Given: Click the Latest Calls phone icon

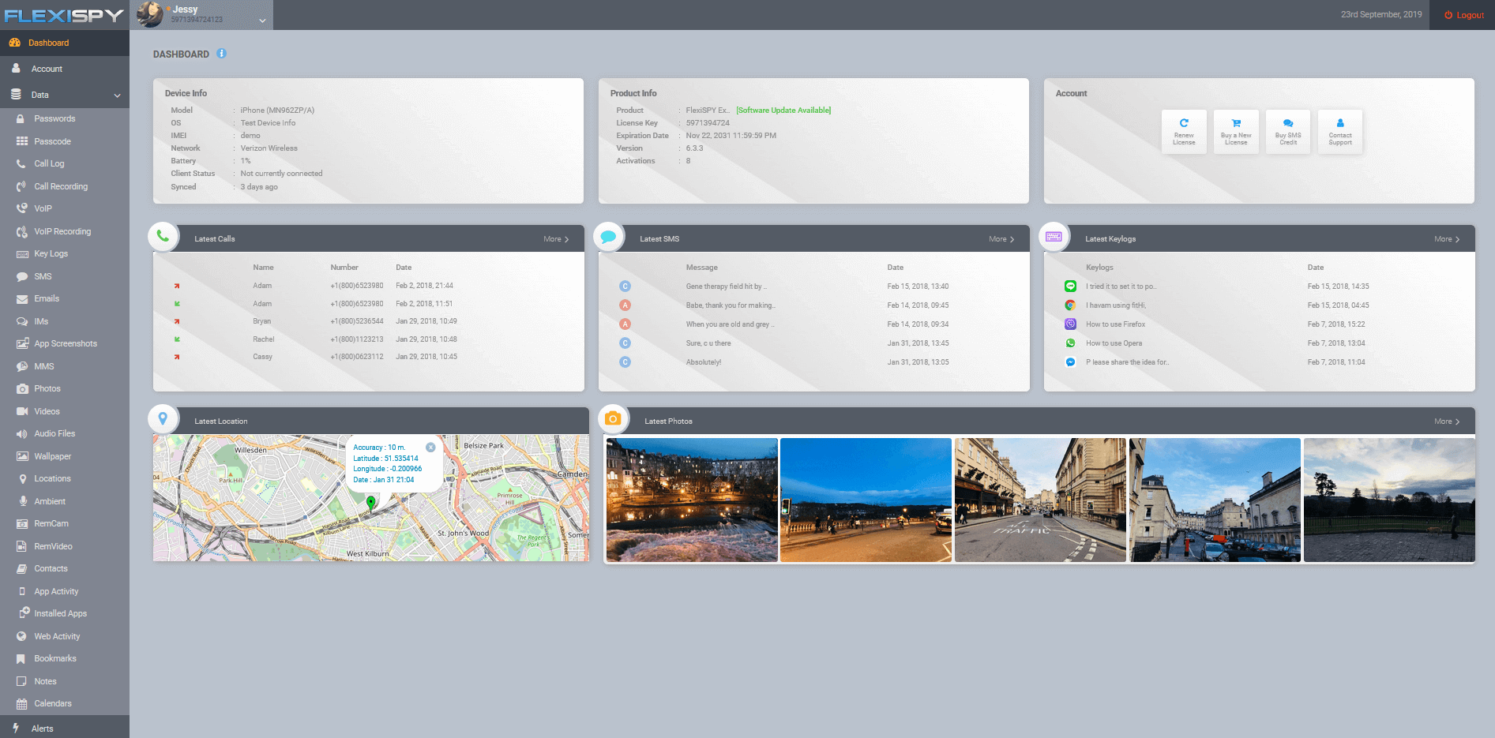Looking at the screenshot, I should 163,236.
